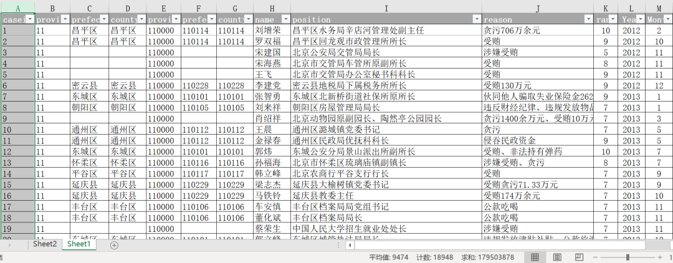This screenshot has height=263, width=673.
Task: Select column M header
Action: tap(659, 8)
